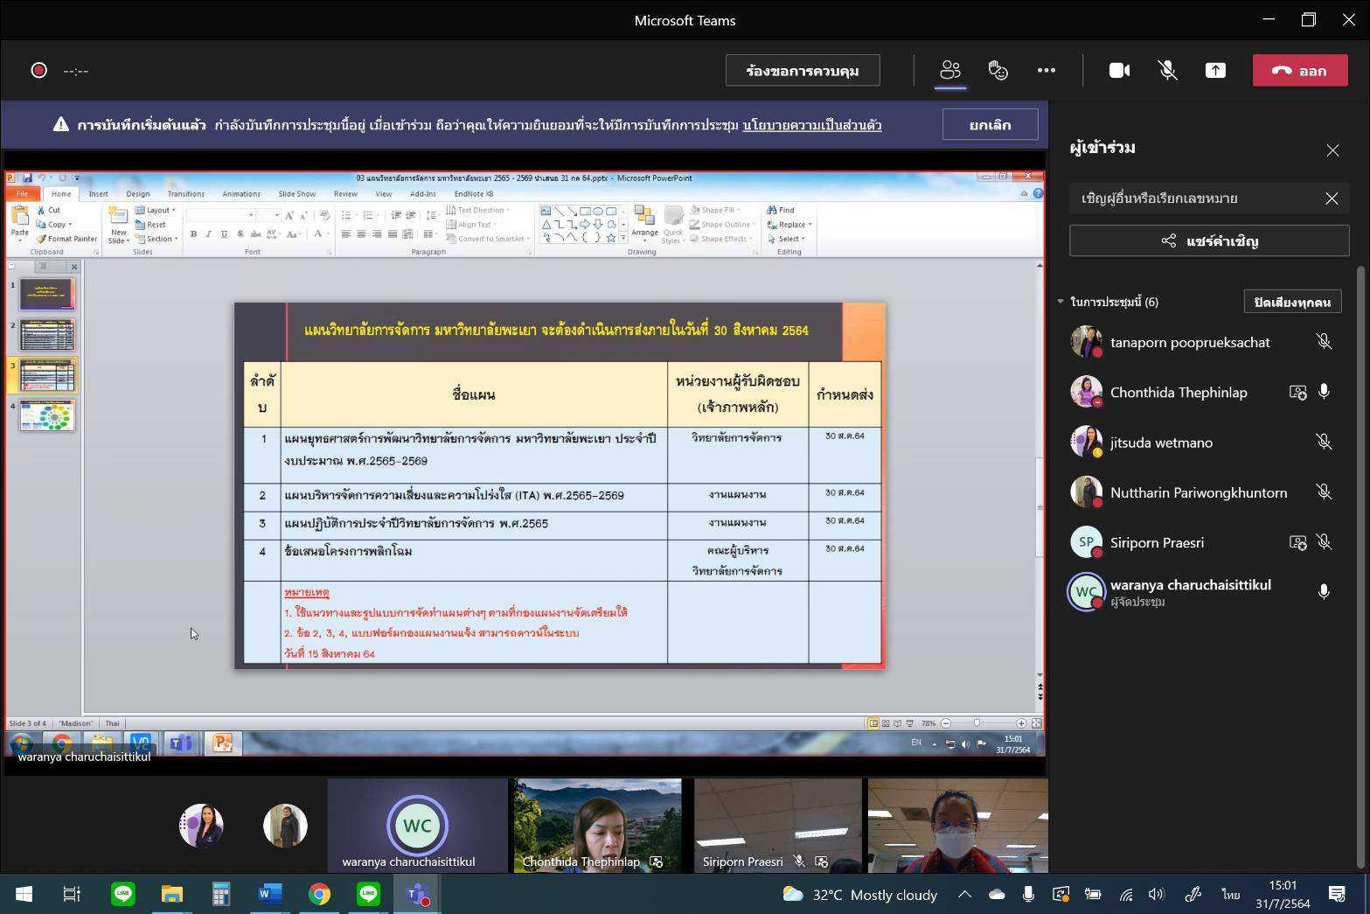The width and height of the screenshot is (1370, 914).
Task: Select participant waranya charuchaisittikul
Action: (x=1190, y=585)
